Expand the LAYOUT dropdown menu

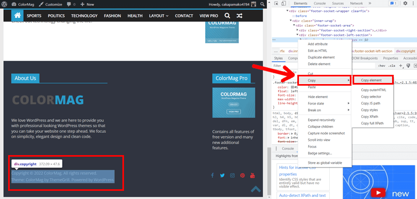pyautogui.click(x=159, y=16)
